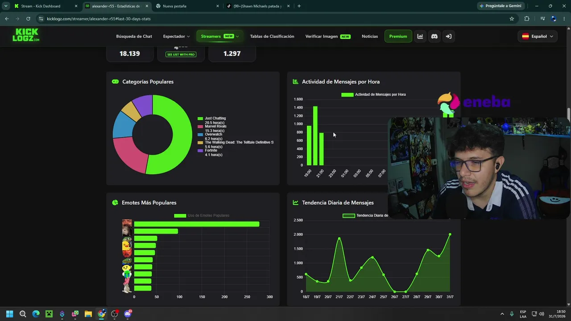Click the 21/7 peak data point
This screenshot has height=321, width=571.
tap(339, 239)
